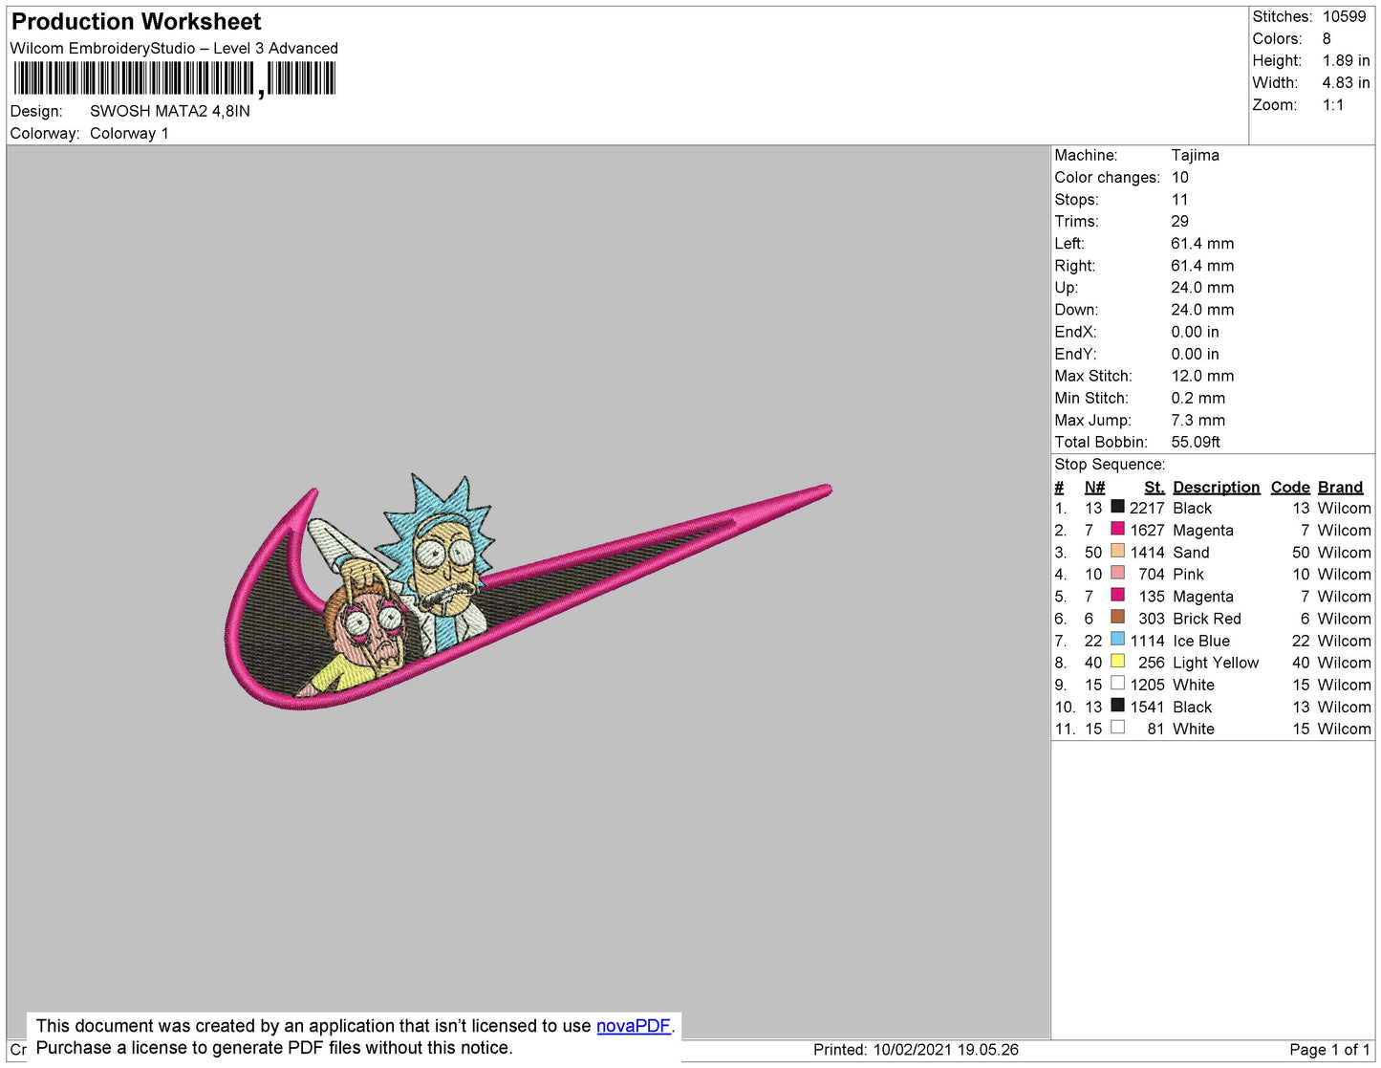Click the Brand column header

coord(1340,487)
